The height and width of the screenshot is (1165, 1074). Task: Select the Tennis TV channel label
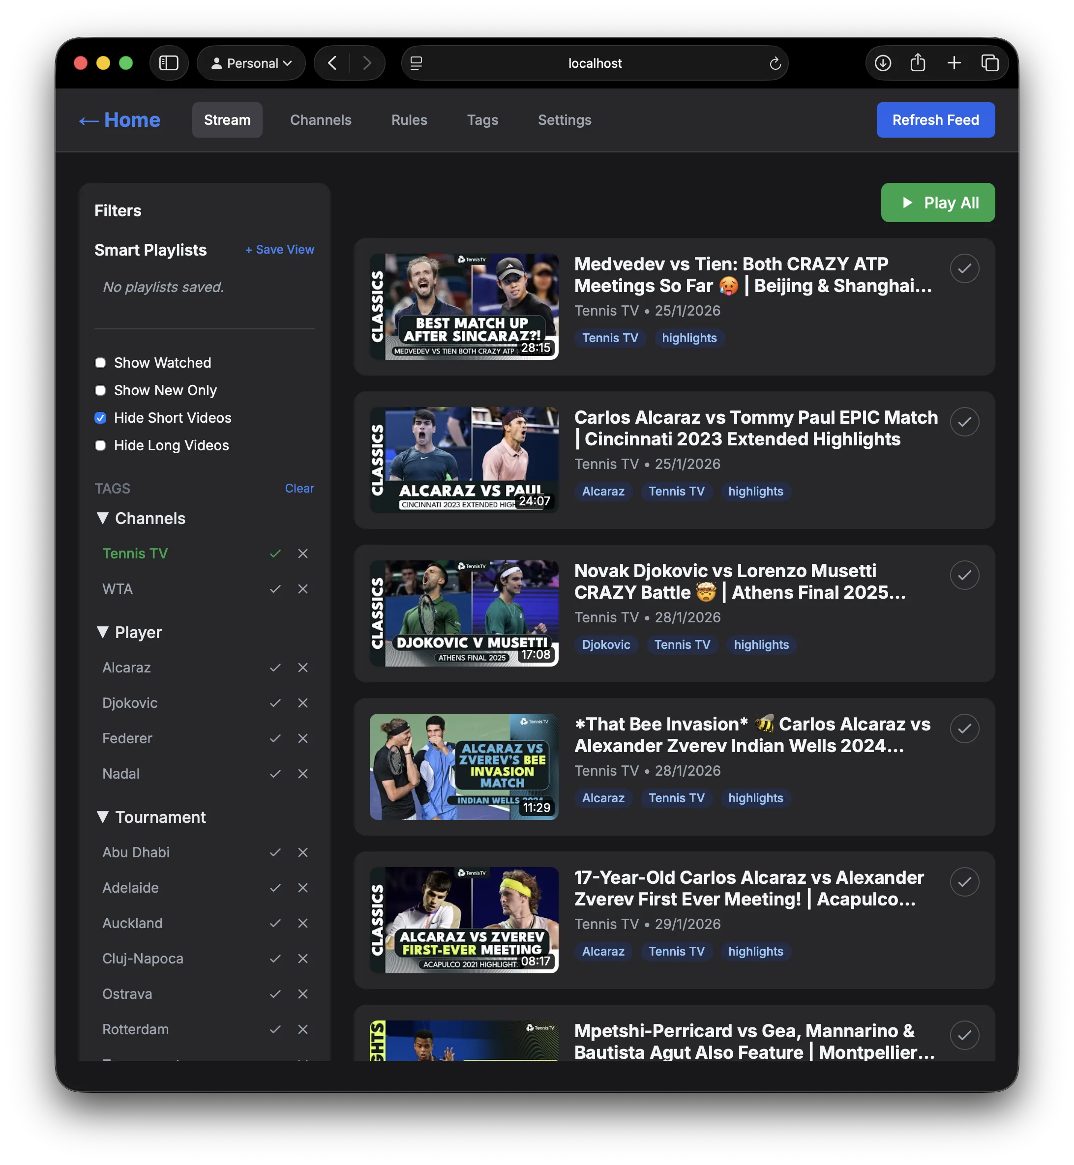pos(135,553)
